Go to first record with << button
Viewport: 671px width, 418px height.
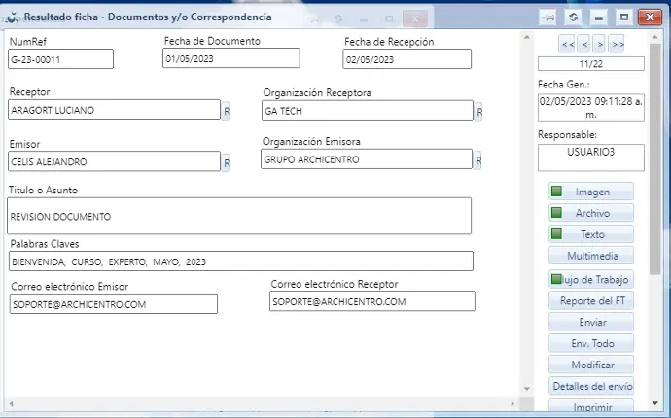568,44
